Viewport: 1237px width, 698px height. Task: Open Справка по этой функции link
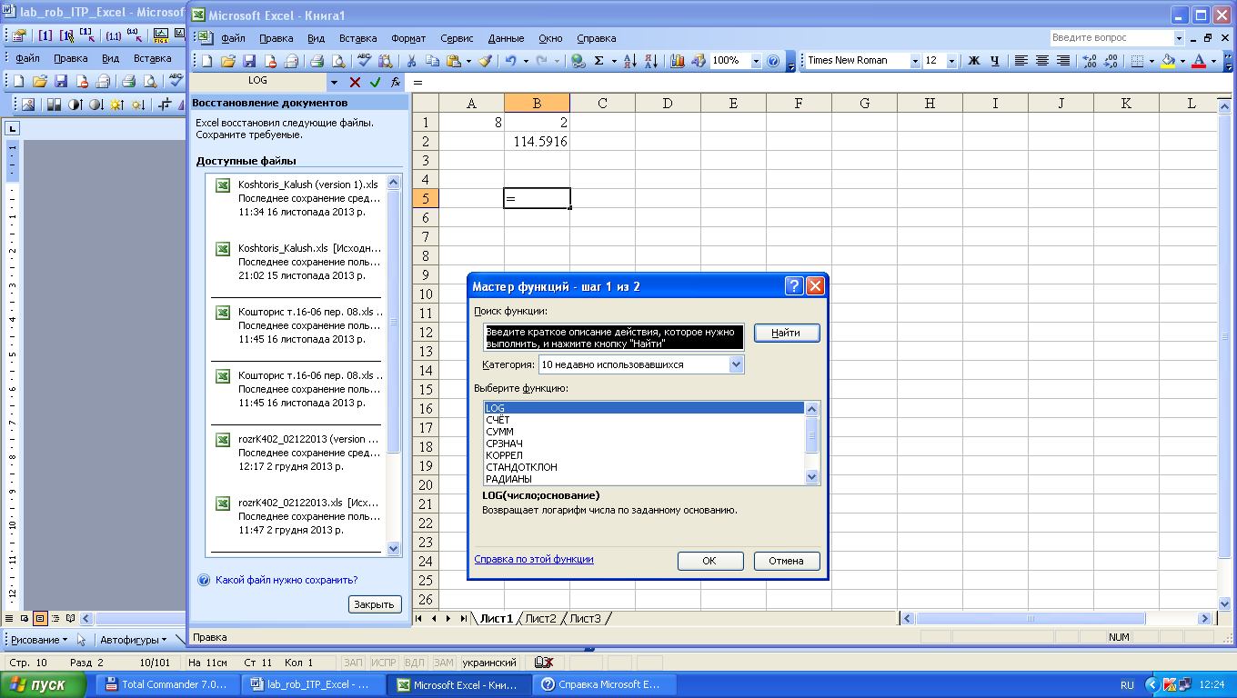(x=534, y=560)
